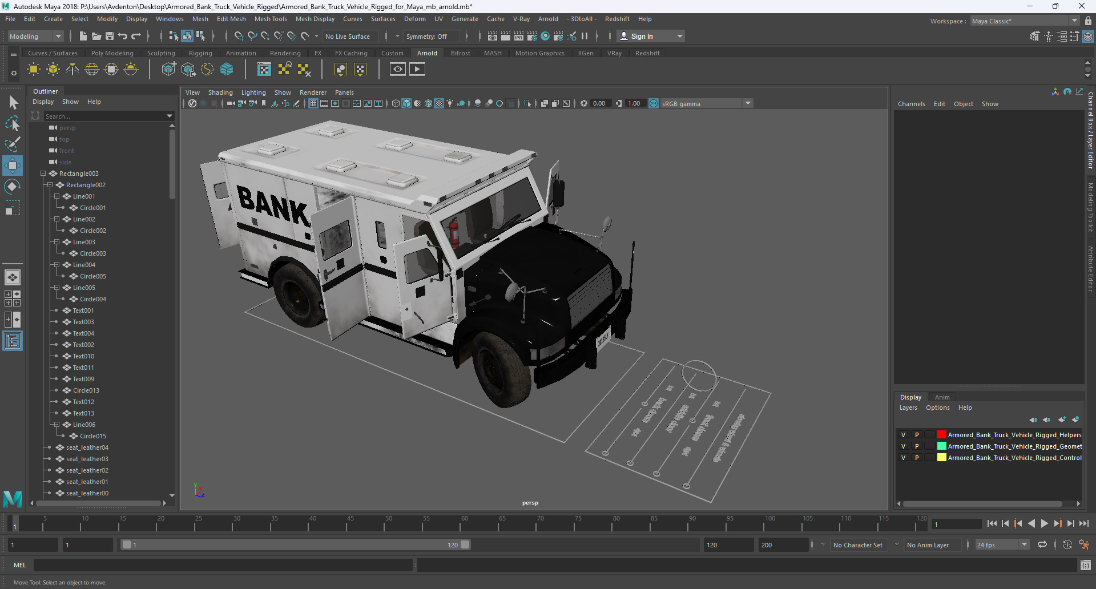The image size is (1096, 589).
Task: Open the Mesh Tools menu
Action: tap(271, 19)
